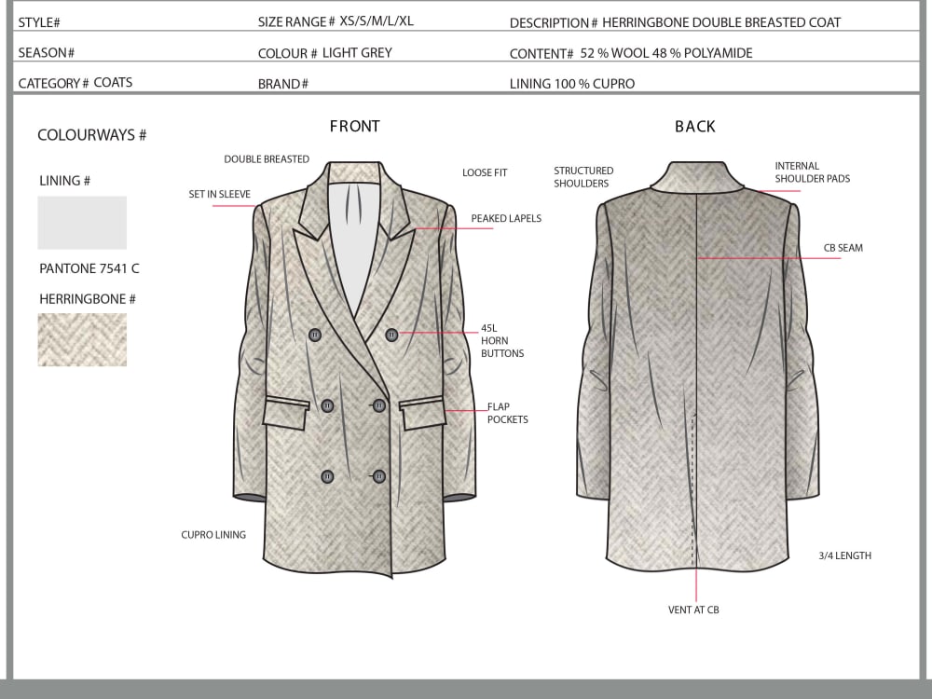The width and height of the screenshot is (932, 699).
Task: Click the DOUBLE BREASTED annotation
Action: [x=267, y=159]
